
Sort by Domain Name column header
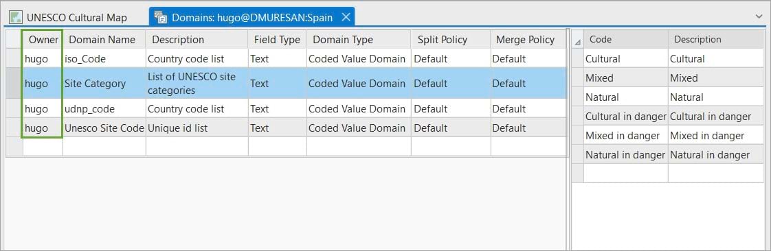(104, 39)
